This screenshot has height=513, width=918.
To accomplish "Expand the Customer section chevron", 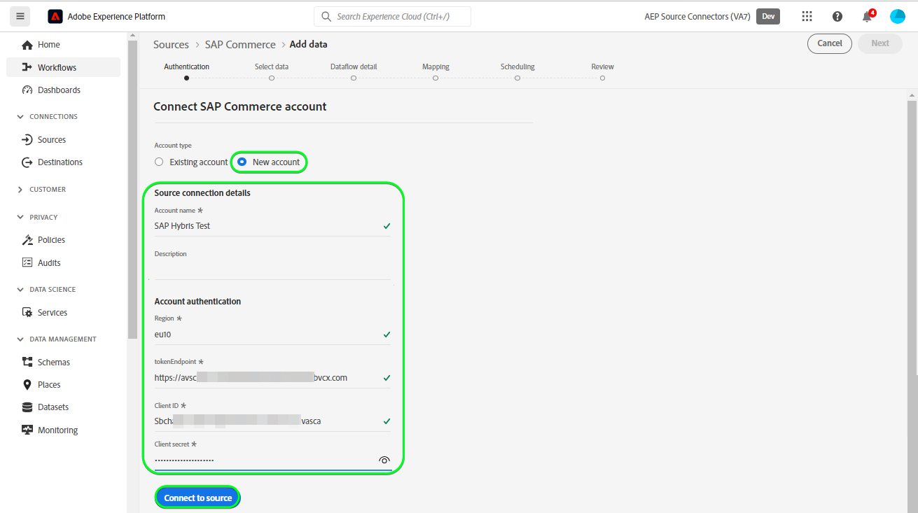I will (20, 190).
